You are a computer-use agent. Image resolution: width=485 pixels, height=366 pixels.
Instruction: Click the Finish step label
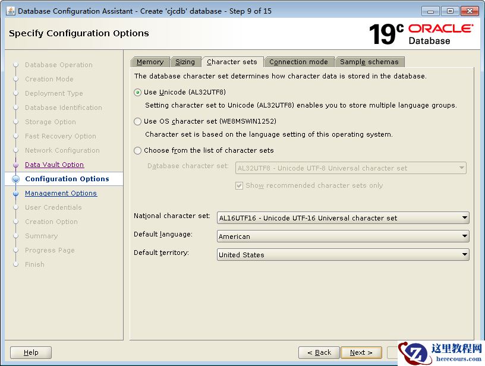tap(34, 264)
